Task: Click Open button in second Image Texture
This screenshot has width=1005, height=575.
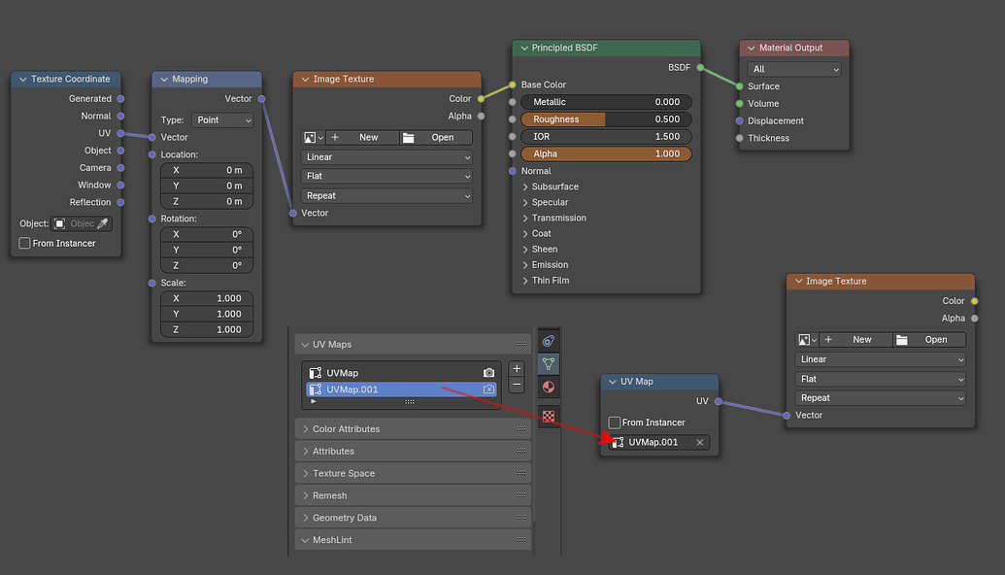Action: 930,340
